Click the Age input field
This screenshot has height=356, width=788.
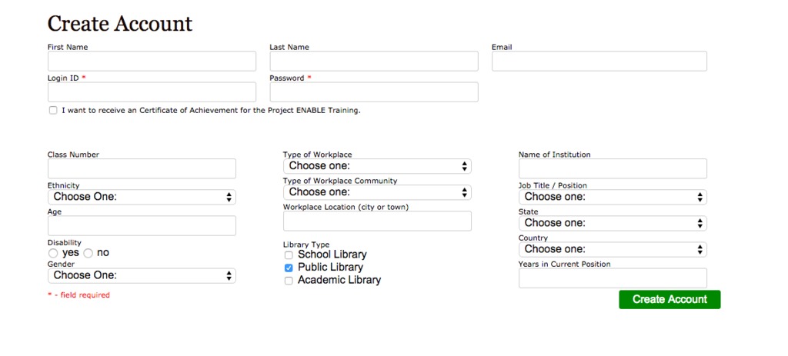point(142,226)
